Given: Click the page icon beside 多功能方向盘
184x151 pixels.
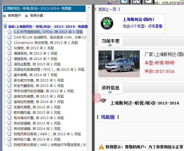Looking at the screenshot, I should tap(10, 80).
